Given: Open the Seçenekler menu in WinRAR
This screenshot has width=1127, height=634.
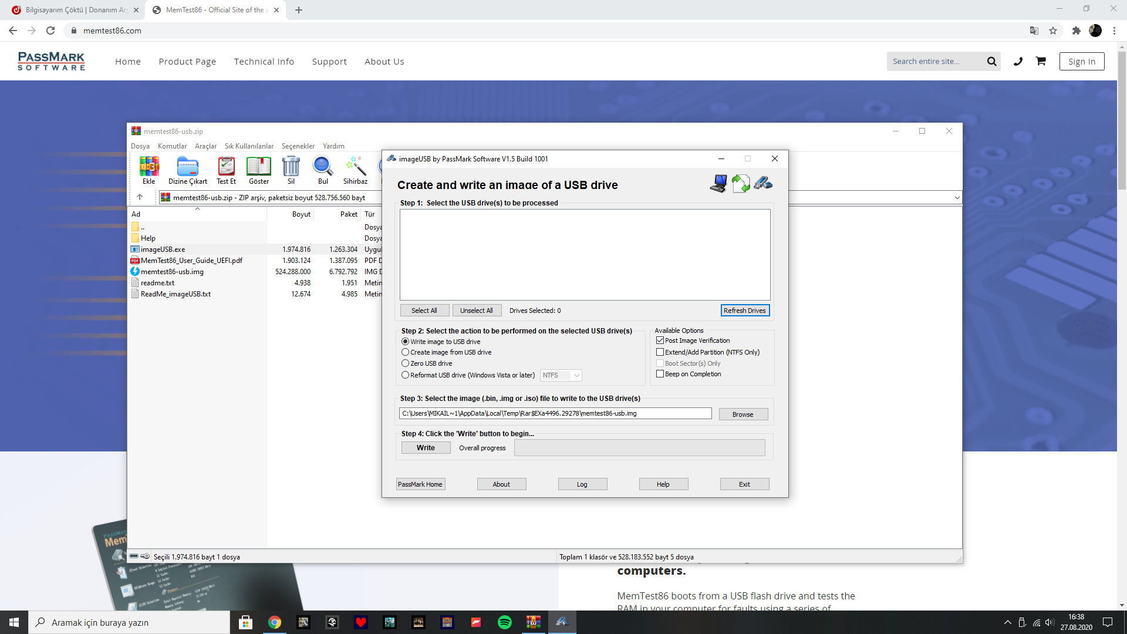Looking at the screenshot, I should [x=298, y=146].
